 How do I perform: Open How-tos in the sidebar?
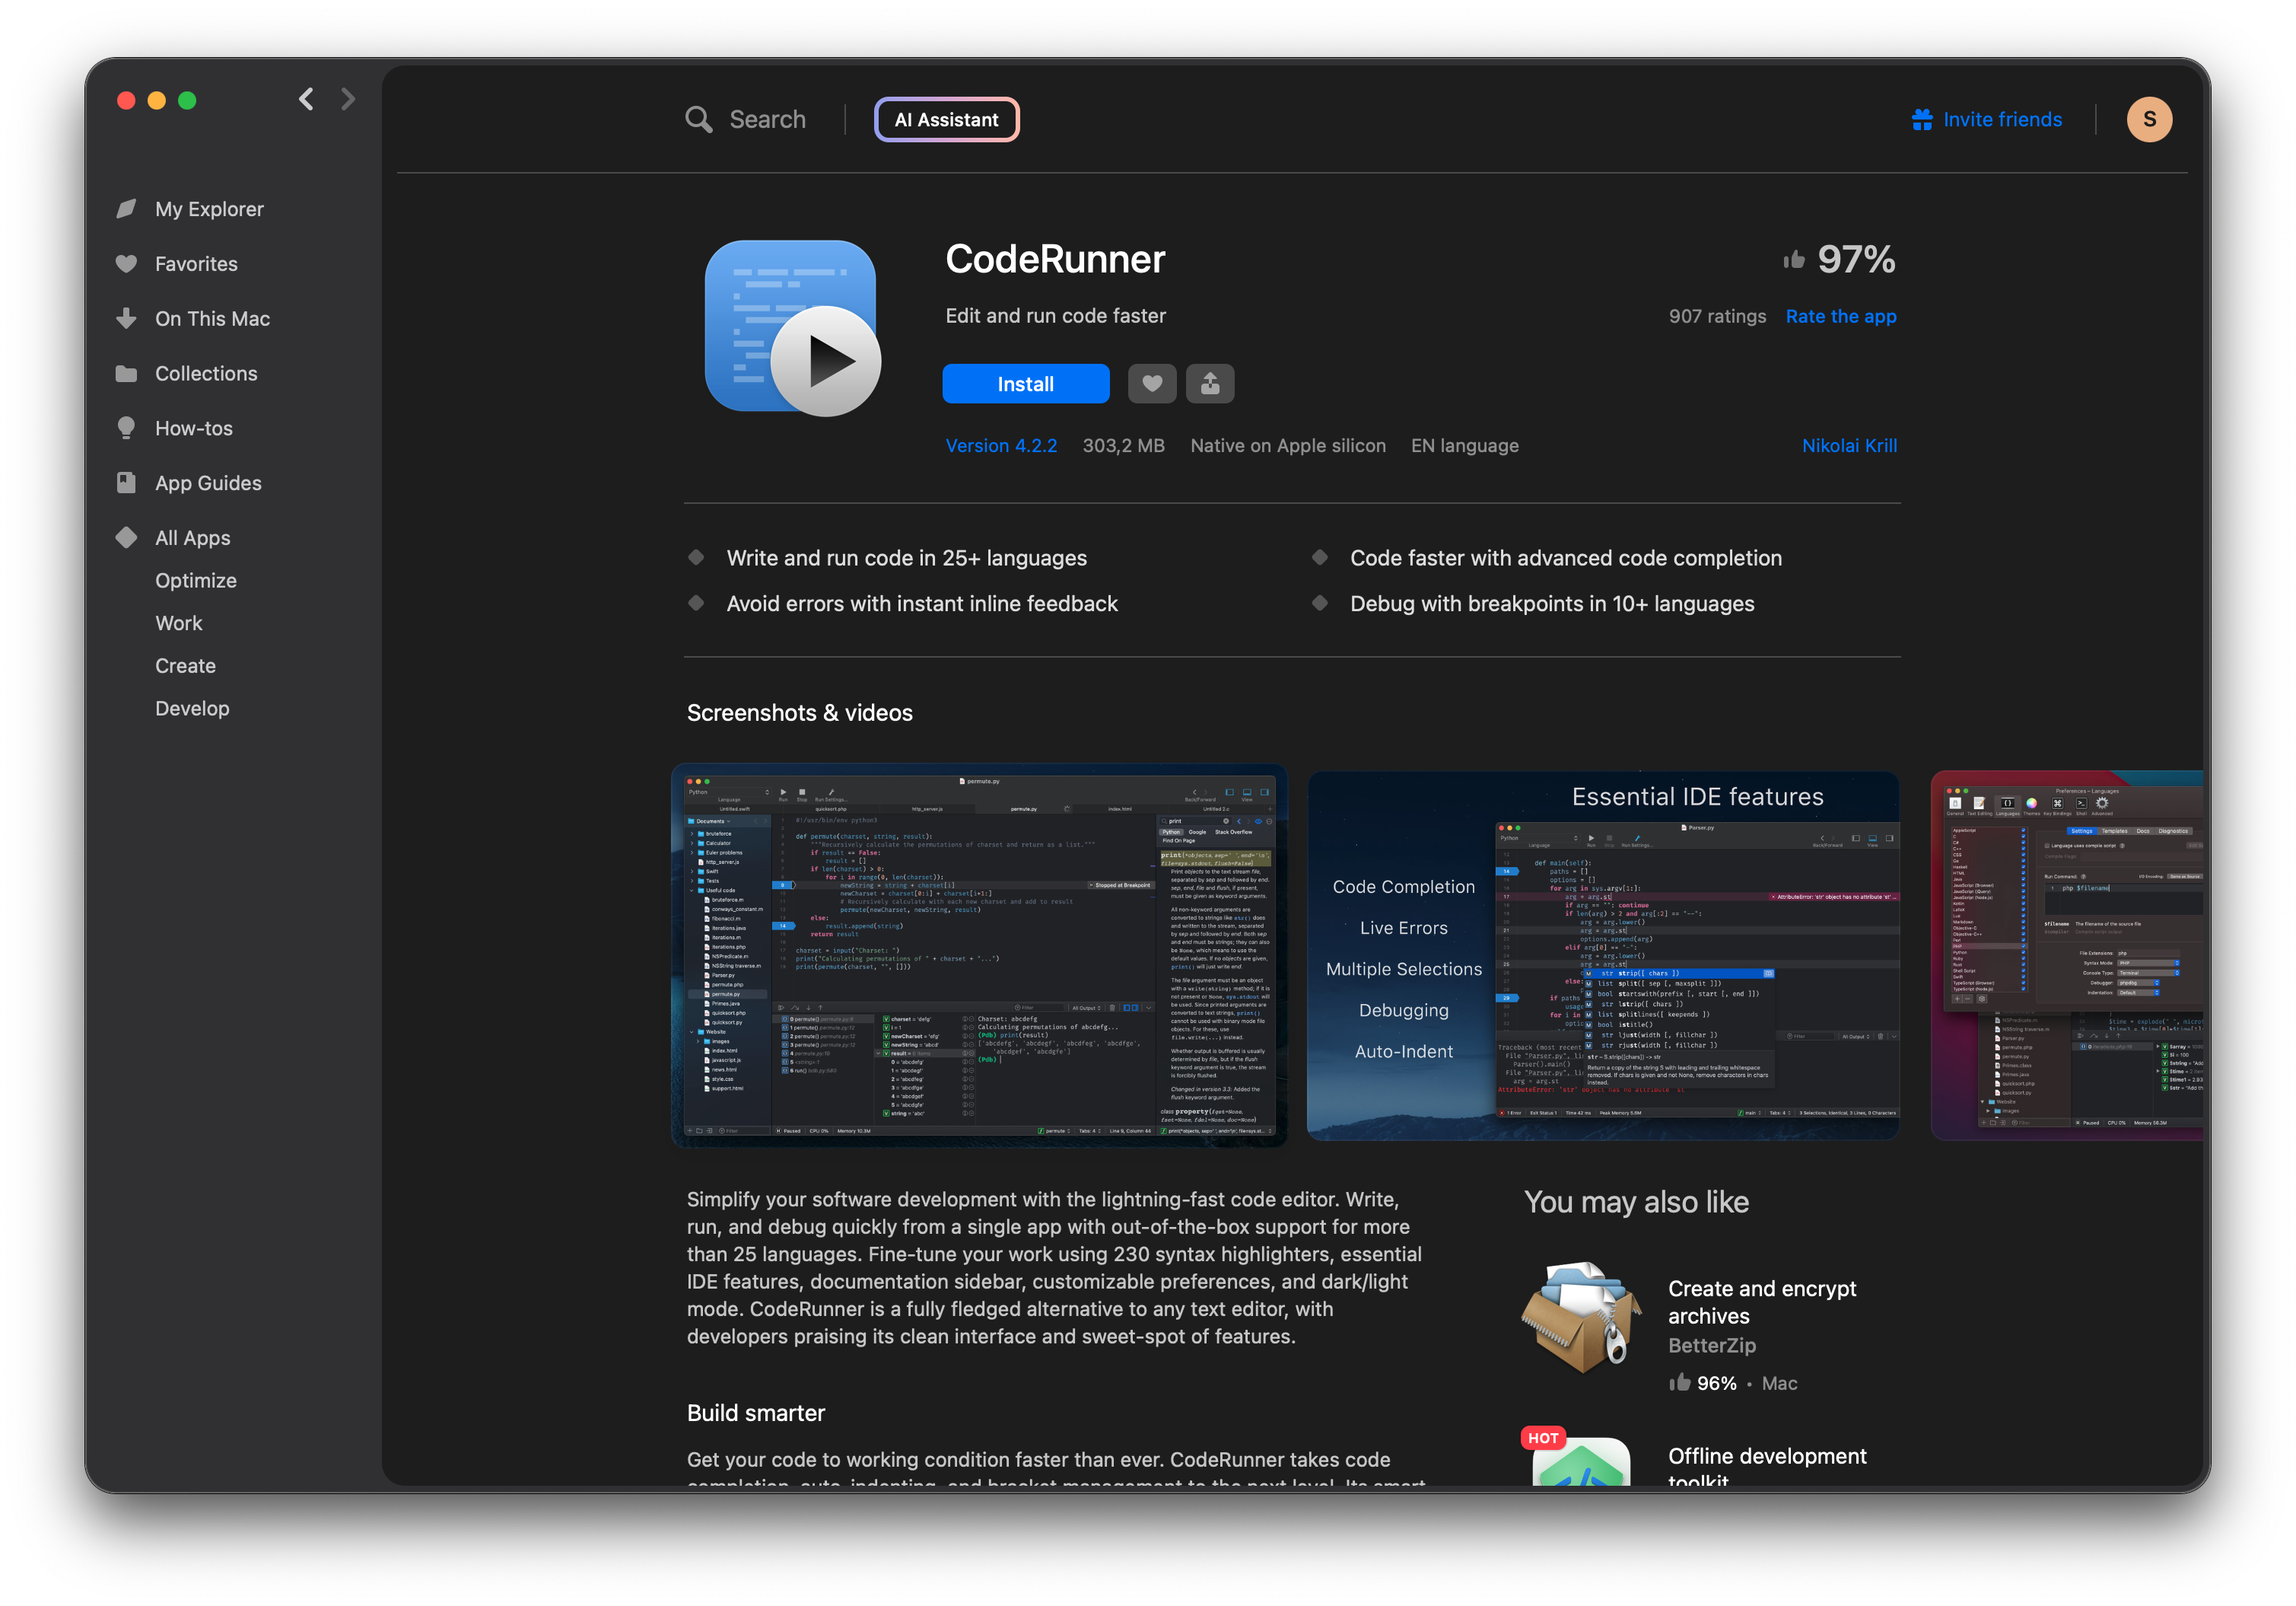coord(194,429)
